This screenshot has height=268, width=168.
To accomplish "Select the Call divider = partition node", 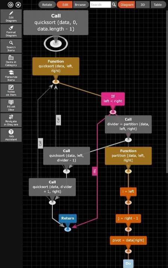I will coord(128,124).
